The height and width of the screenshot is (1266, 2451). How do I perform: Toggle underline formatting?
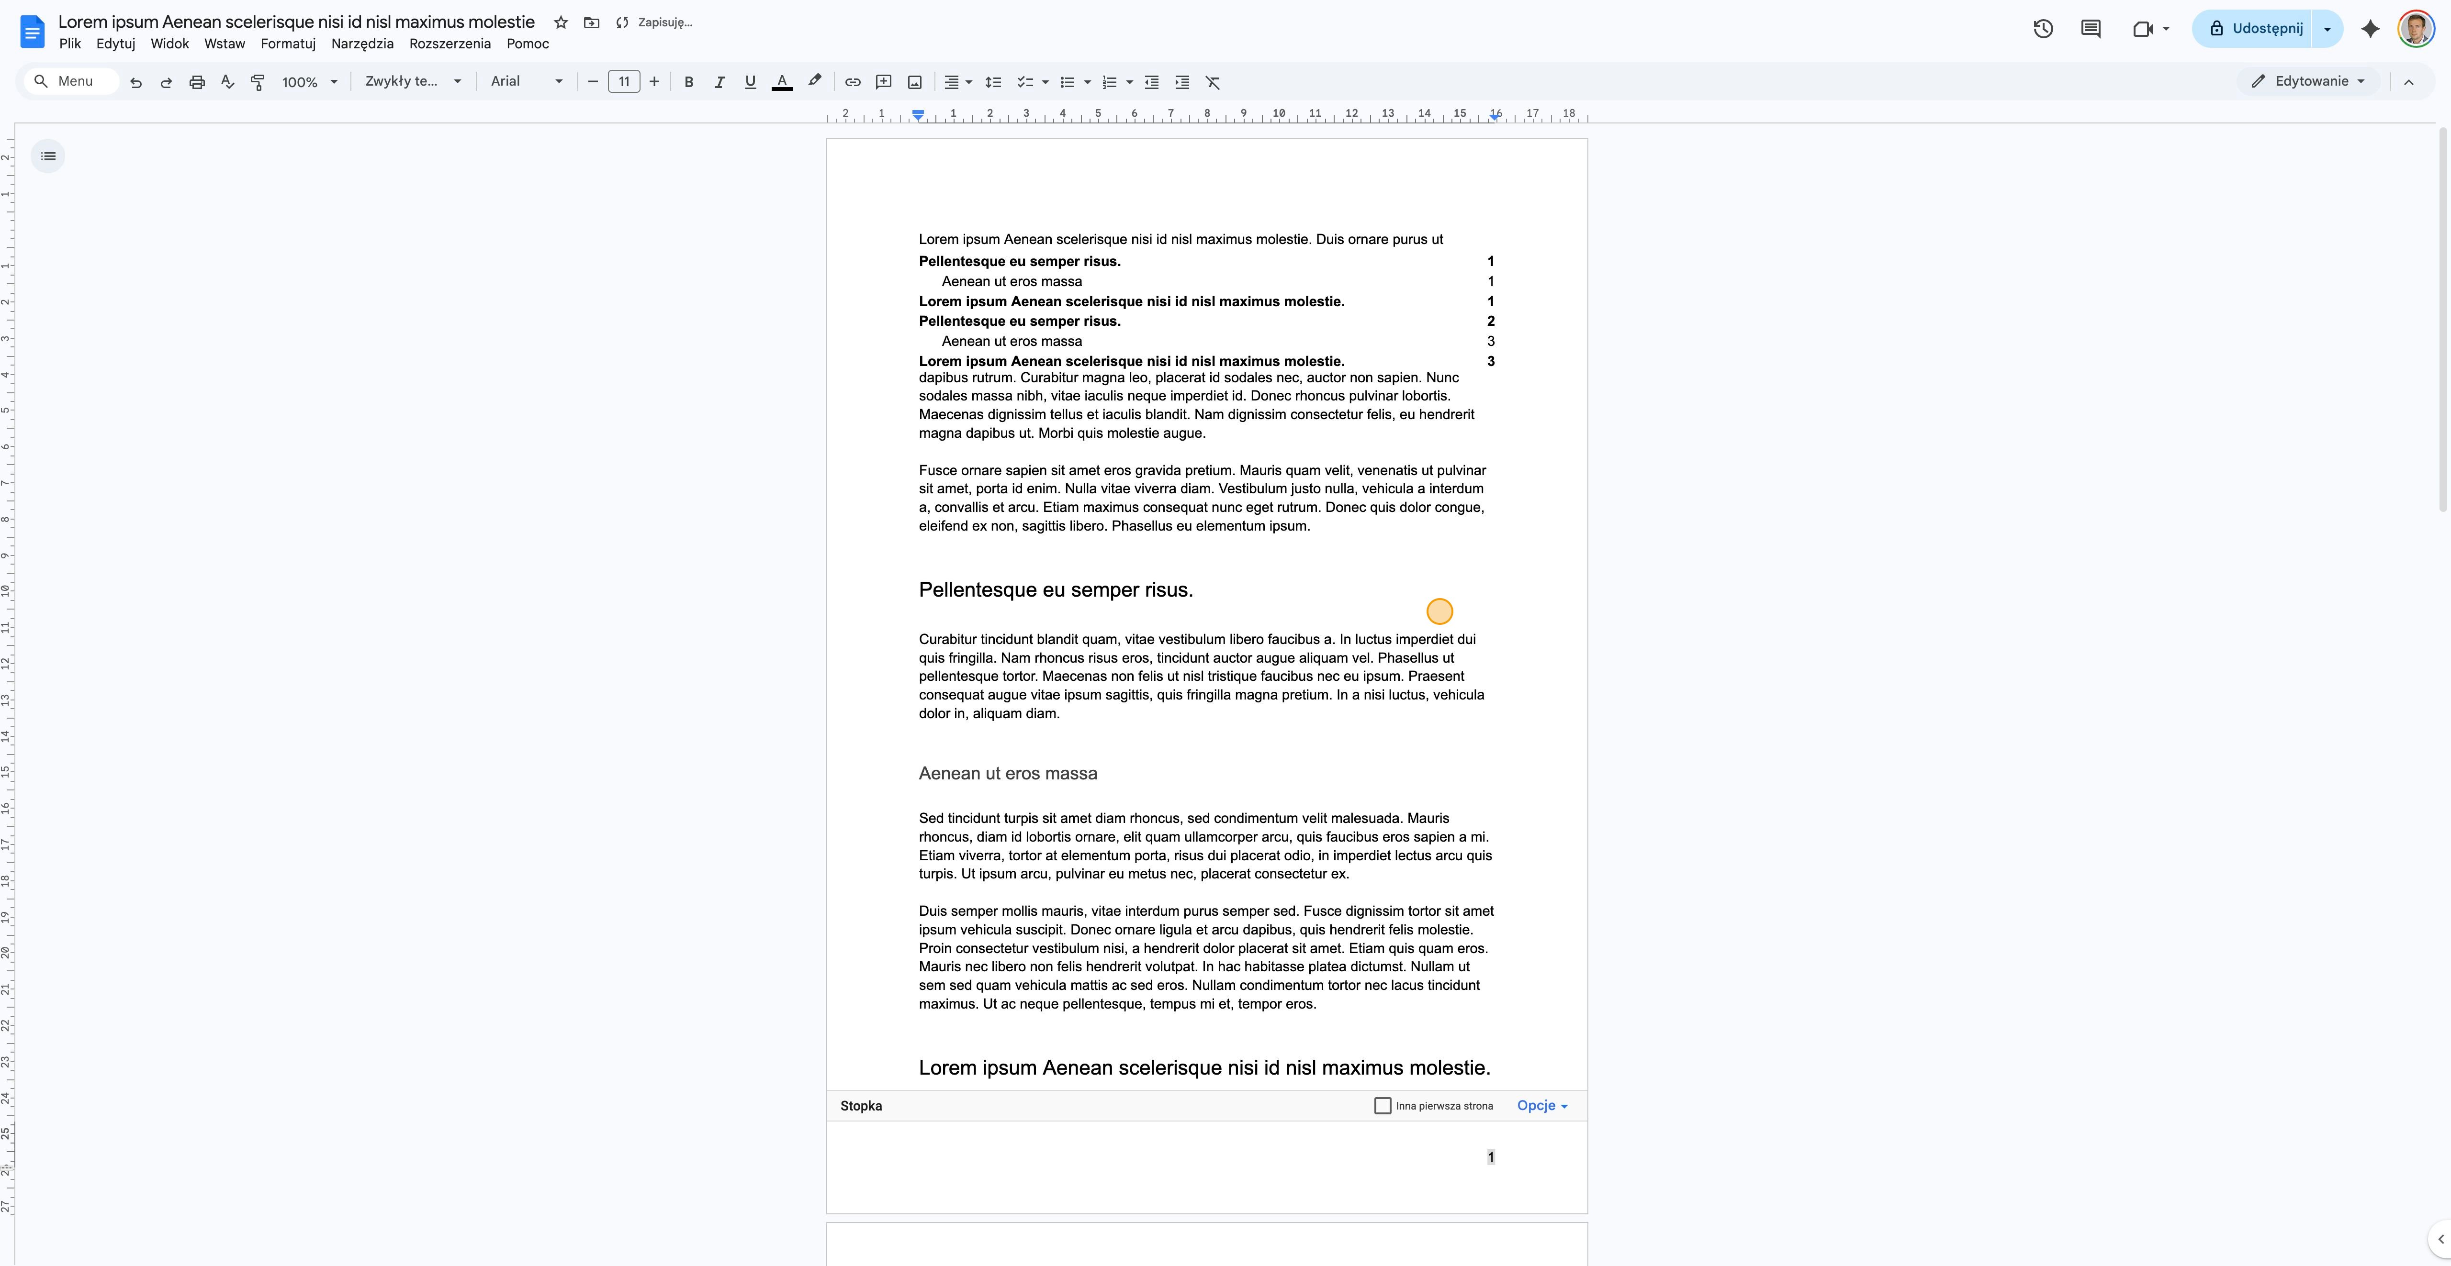pos(750,83)
